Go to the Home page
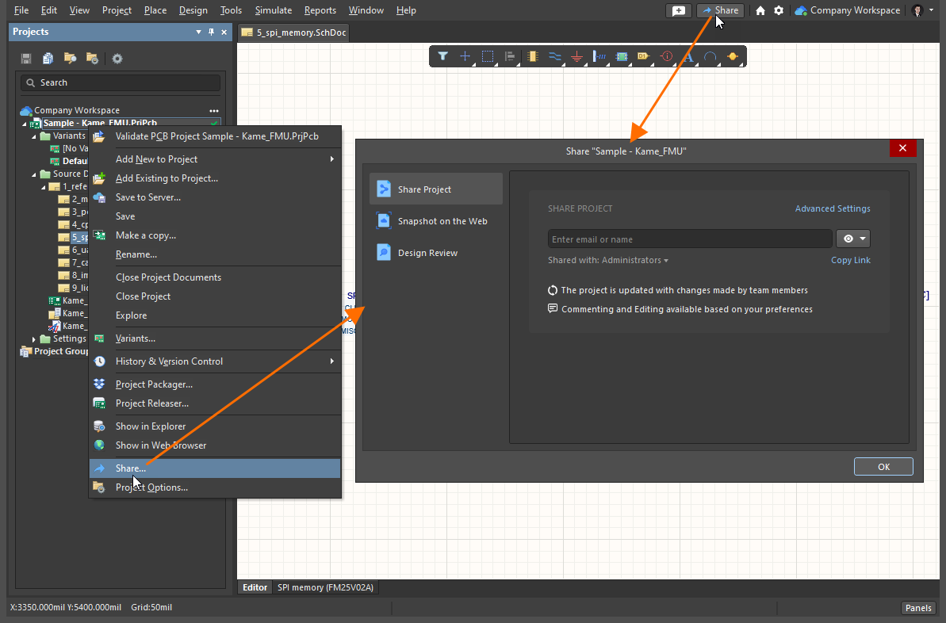This screenshot has height=623, width=946. (760, 10)
